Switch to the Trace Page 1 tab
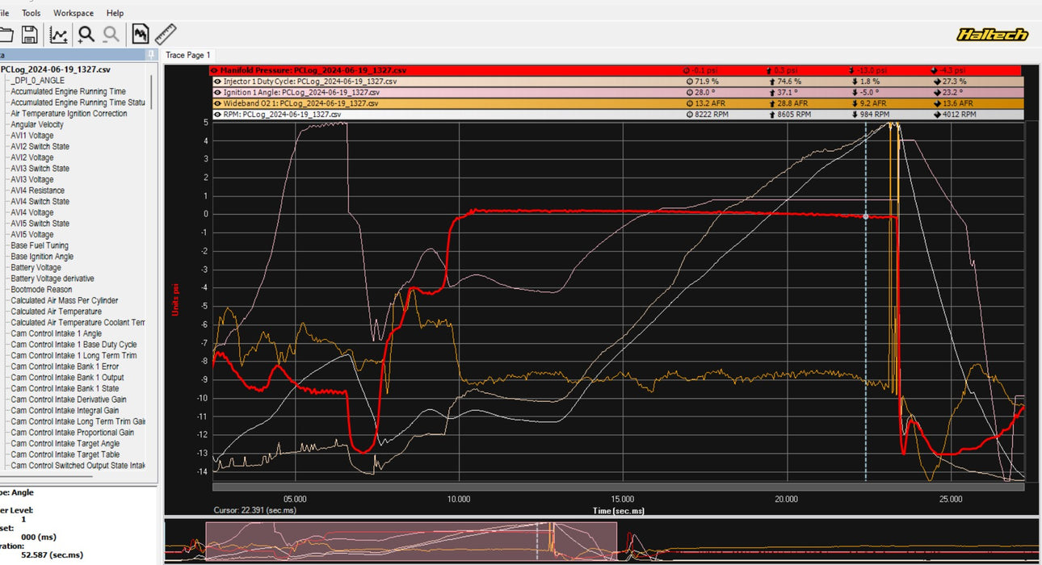Image resolution: width=1042 pixels, height=565 pixels. click(x=187, y=55)
